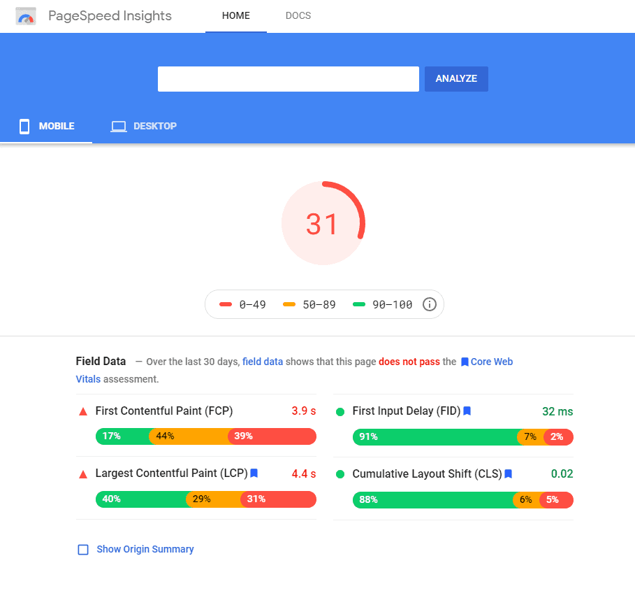
Task: Enable the Show Origin Summary checkbox
Action: pyautogui.click(x=83, y=550)
